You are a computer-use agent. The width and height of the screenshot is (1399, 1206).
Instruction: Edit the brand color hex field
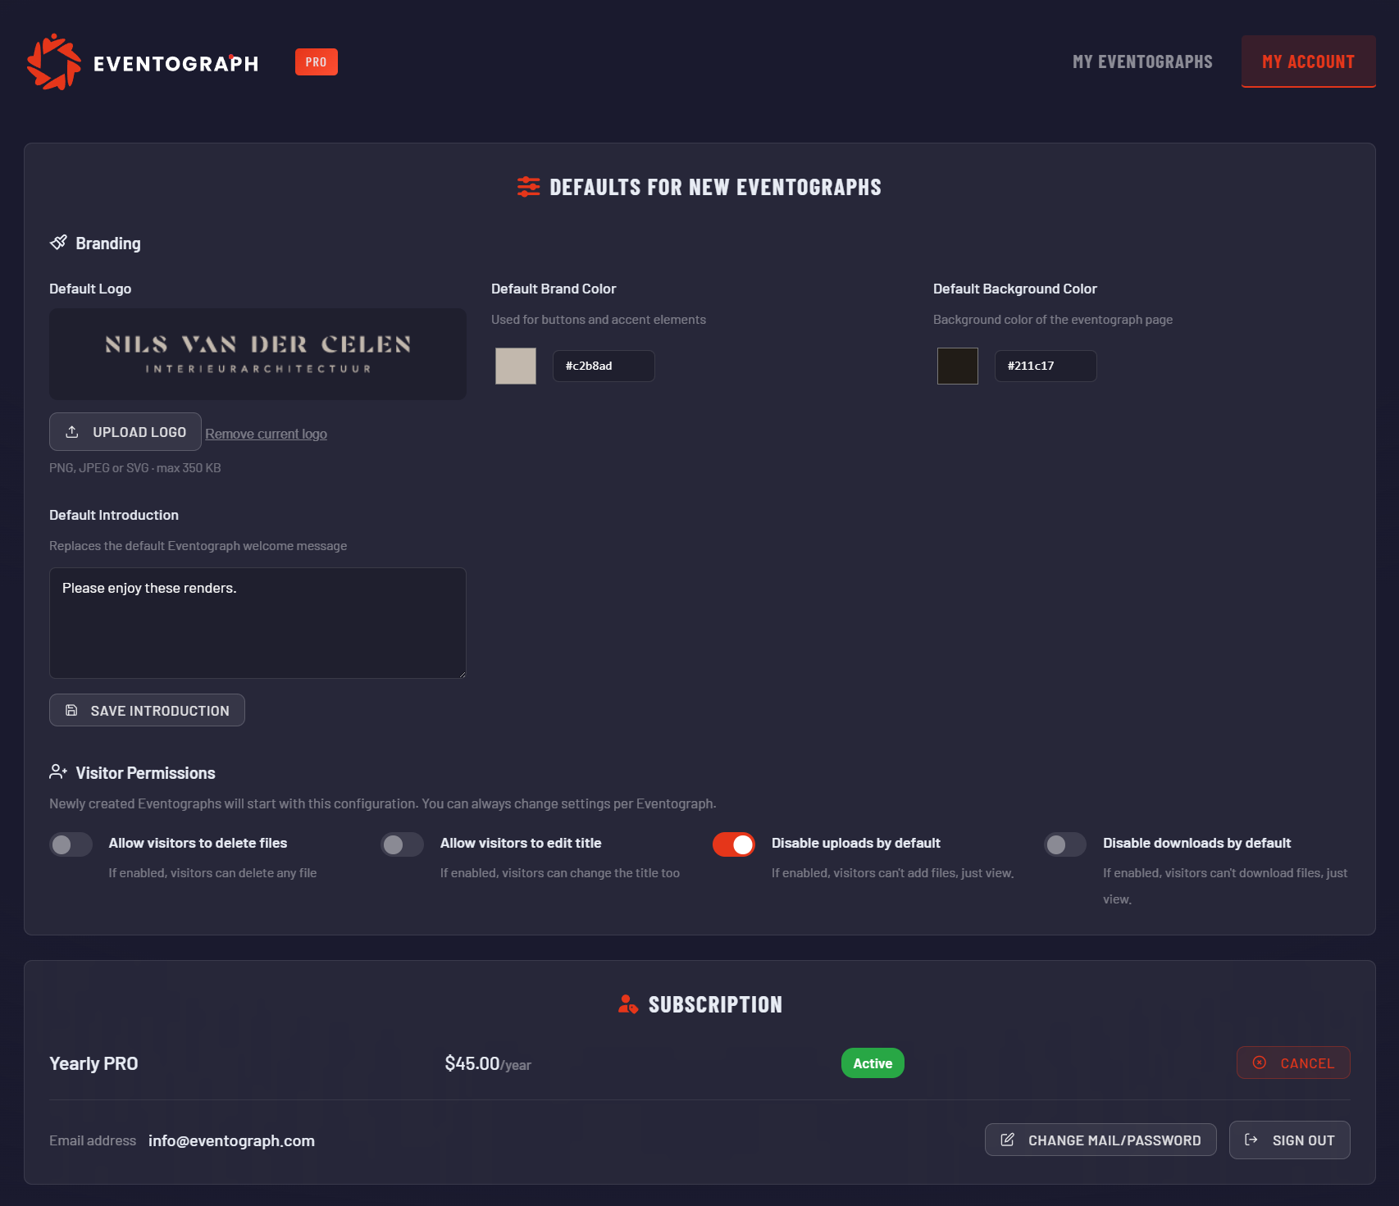tap(604, 366)
